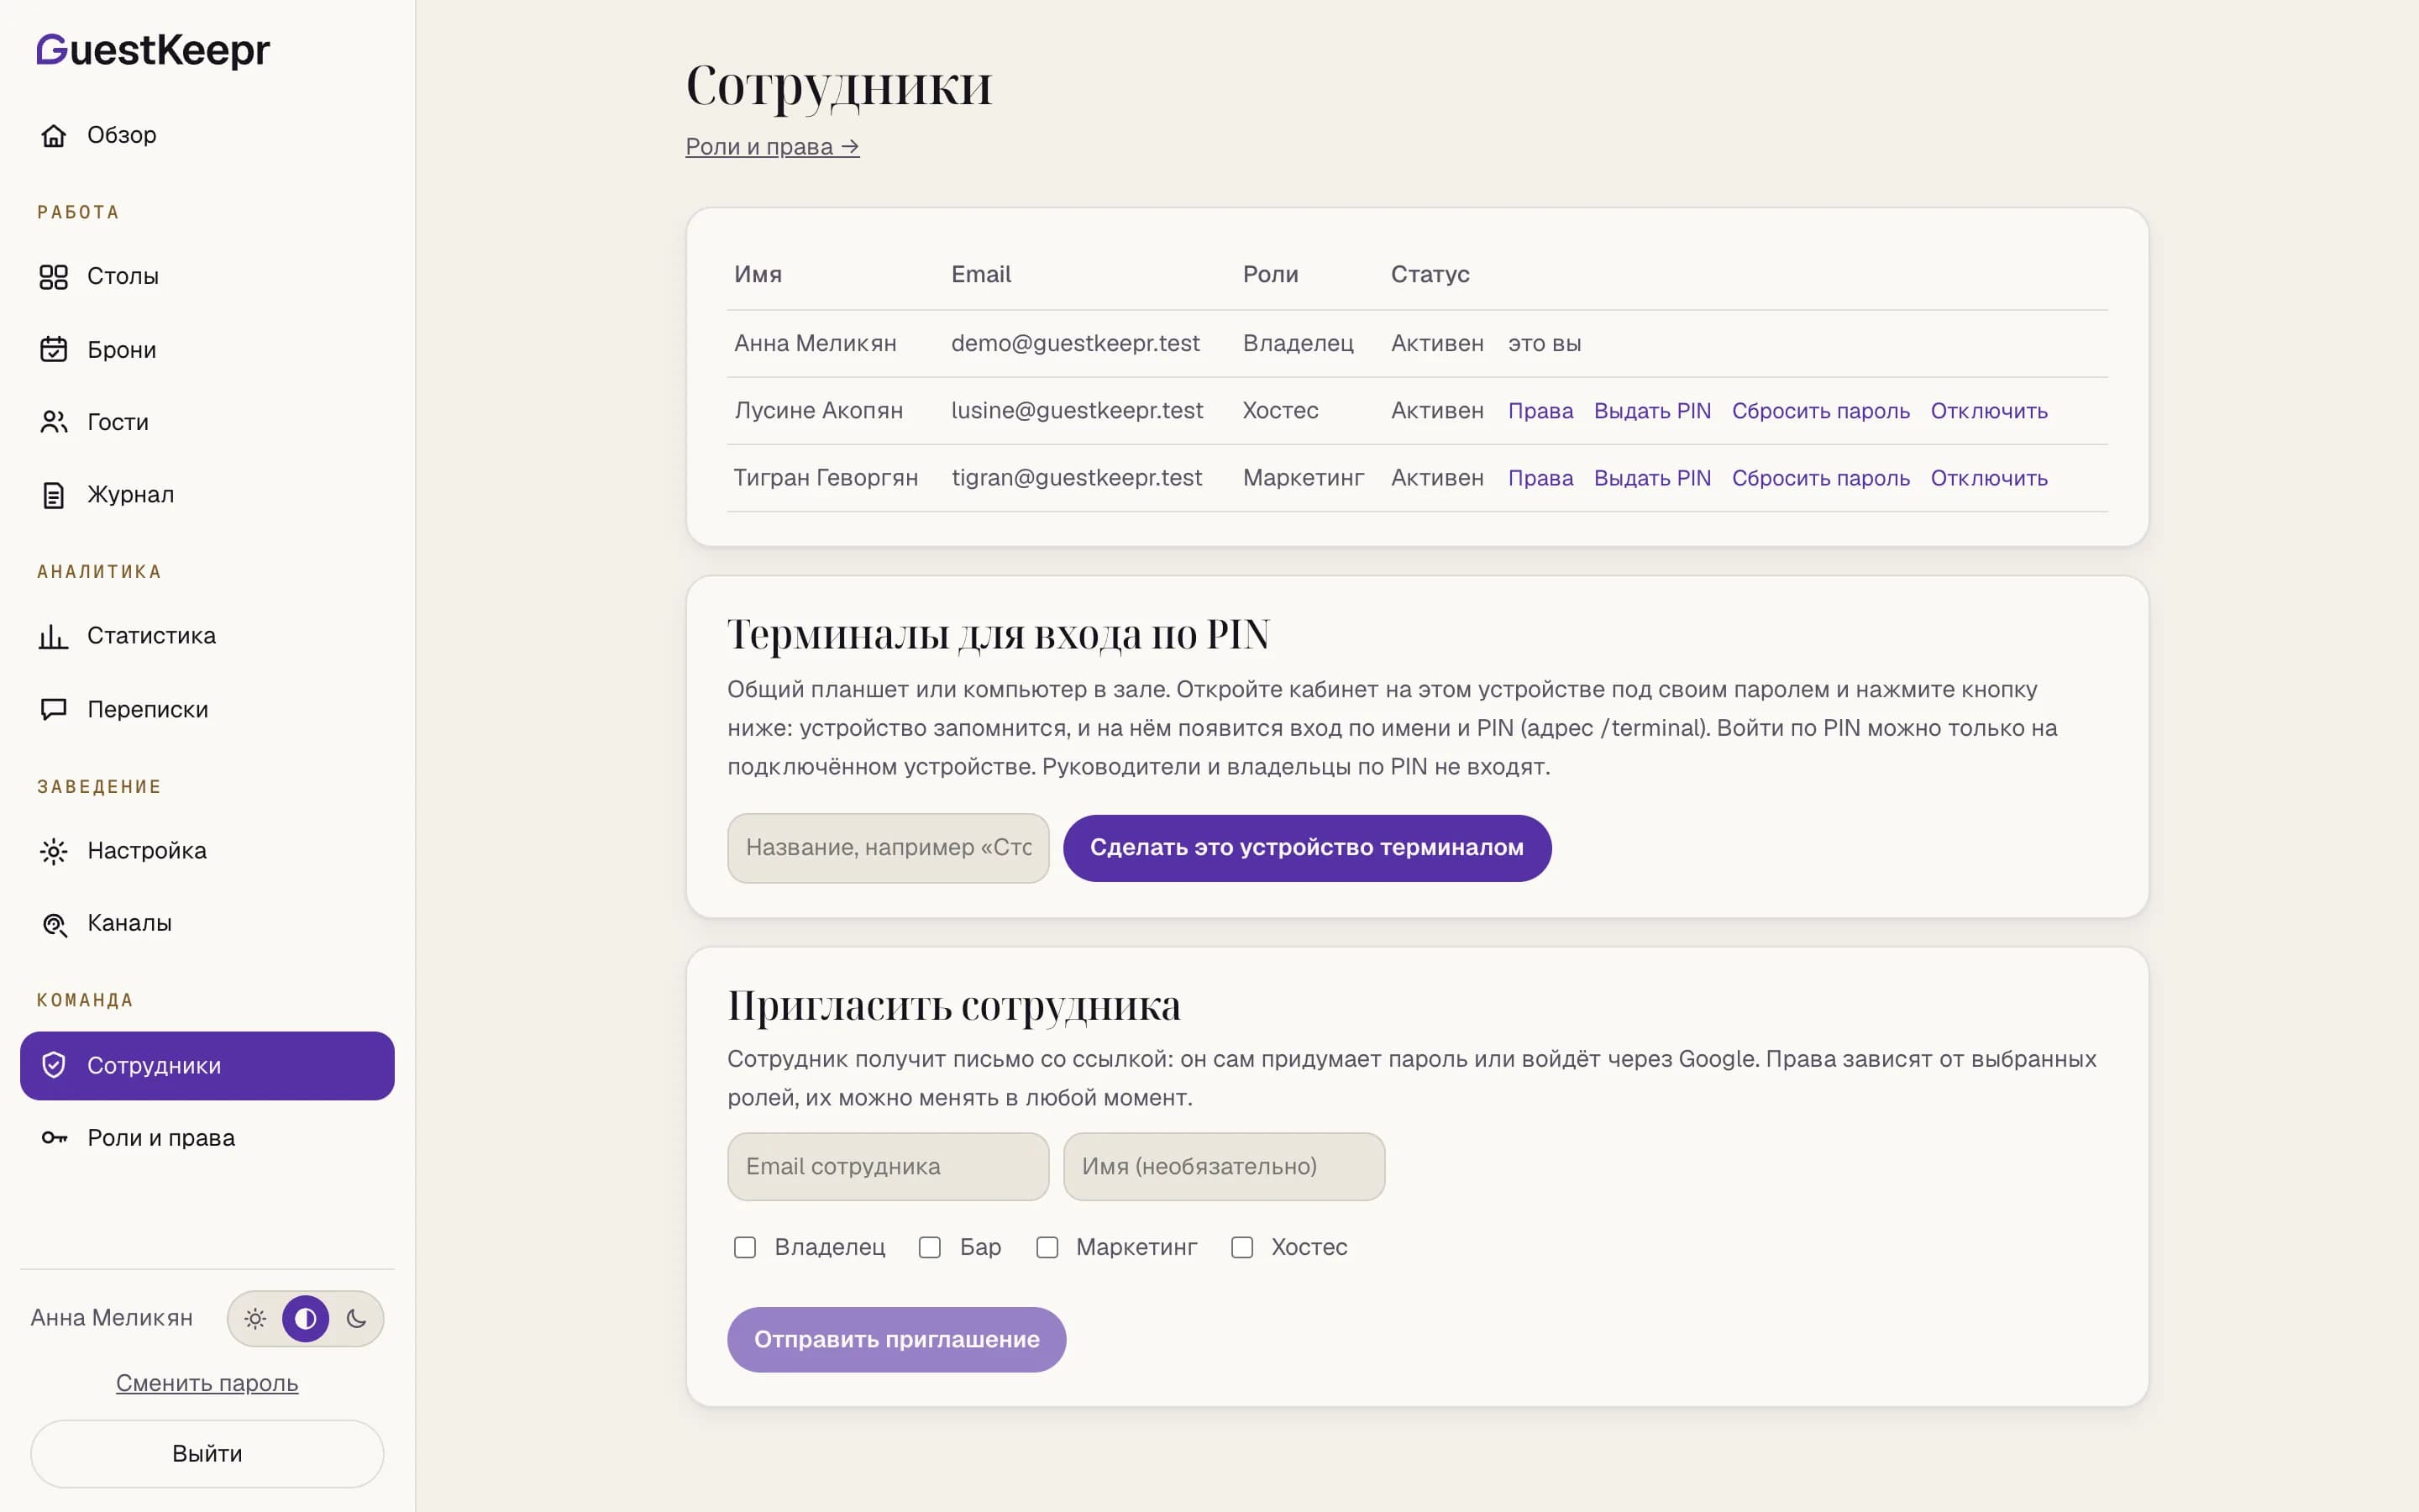
Task: Focus the Имя (необязательно) input field
Action: (x=1225, y=1166)
